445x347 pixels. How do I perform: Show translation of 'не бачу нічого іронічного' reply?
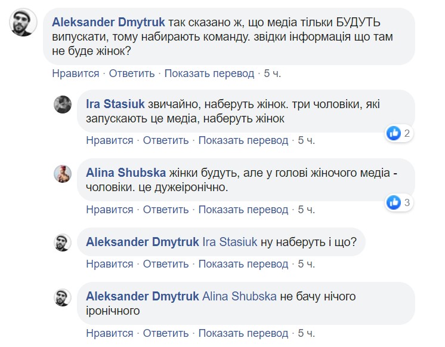tap(243, 333)
